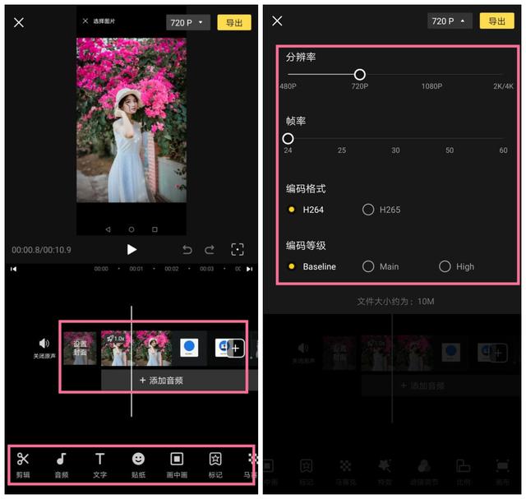Jump to timeline start arrow
The height and width of the screenshot is (499, 526).
[13, 269]
